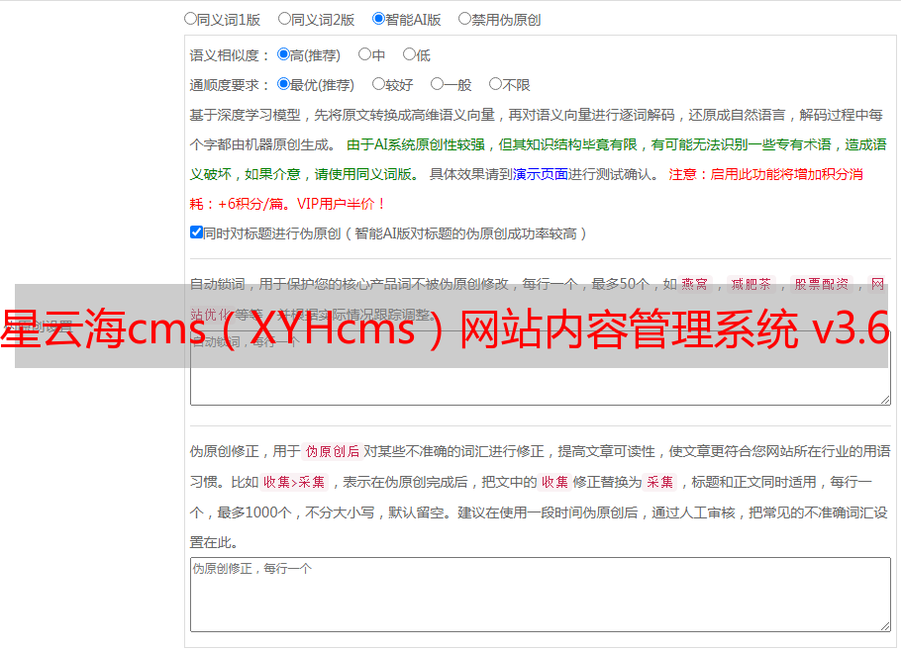Click the 股票配资 example keyword tag
902x651 pixels.
822,284
